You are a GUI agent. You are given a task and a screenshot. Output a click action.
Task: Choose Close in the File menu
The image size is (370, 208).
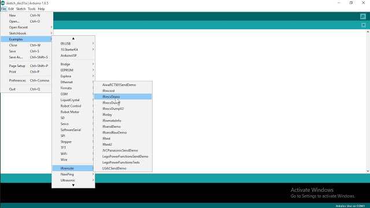(27, 45)
